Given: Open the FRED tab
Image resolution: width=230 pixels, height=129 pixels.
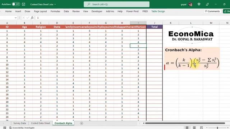Looking at the screenshot, I should 145,11.
